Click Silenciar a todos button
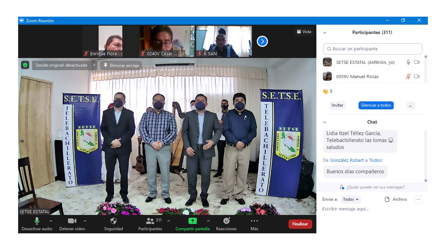Screen dimensions: 446x250 pyautogui.click(x=376, y=105)
